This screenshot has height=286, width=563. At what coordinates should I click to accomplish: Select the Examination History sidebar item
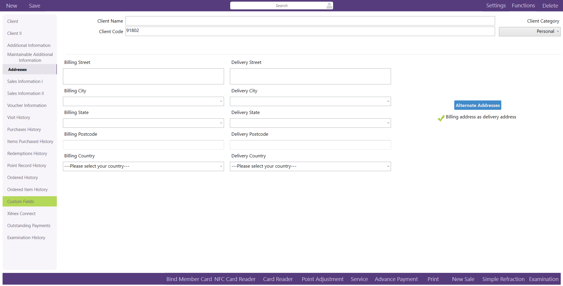[26, 238]
